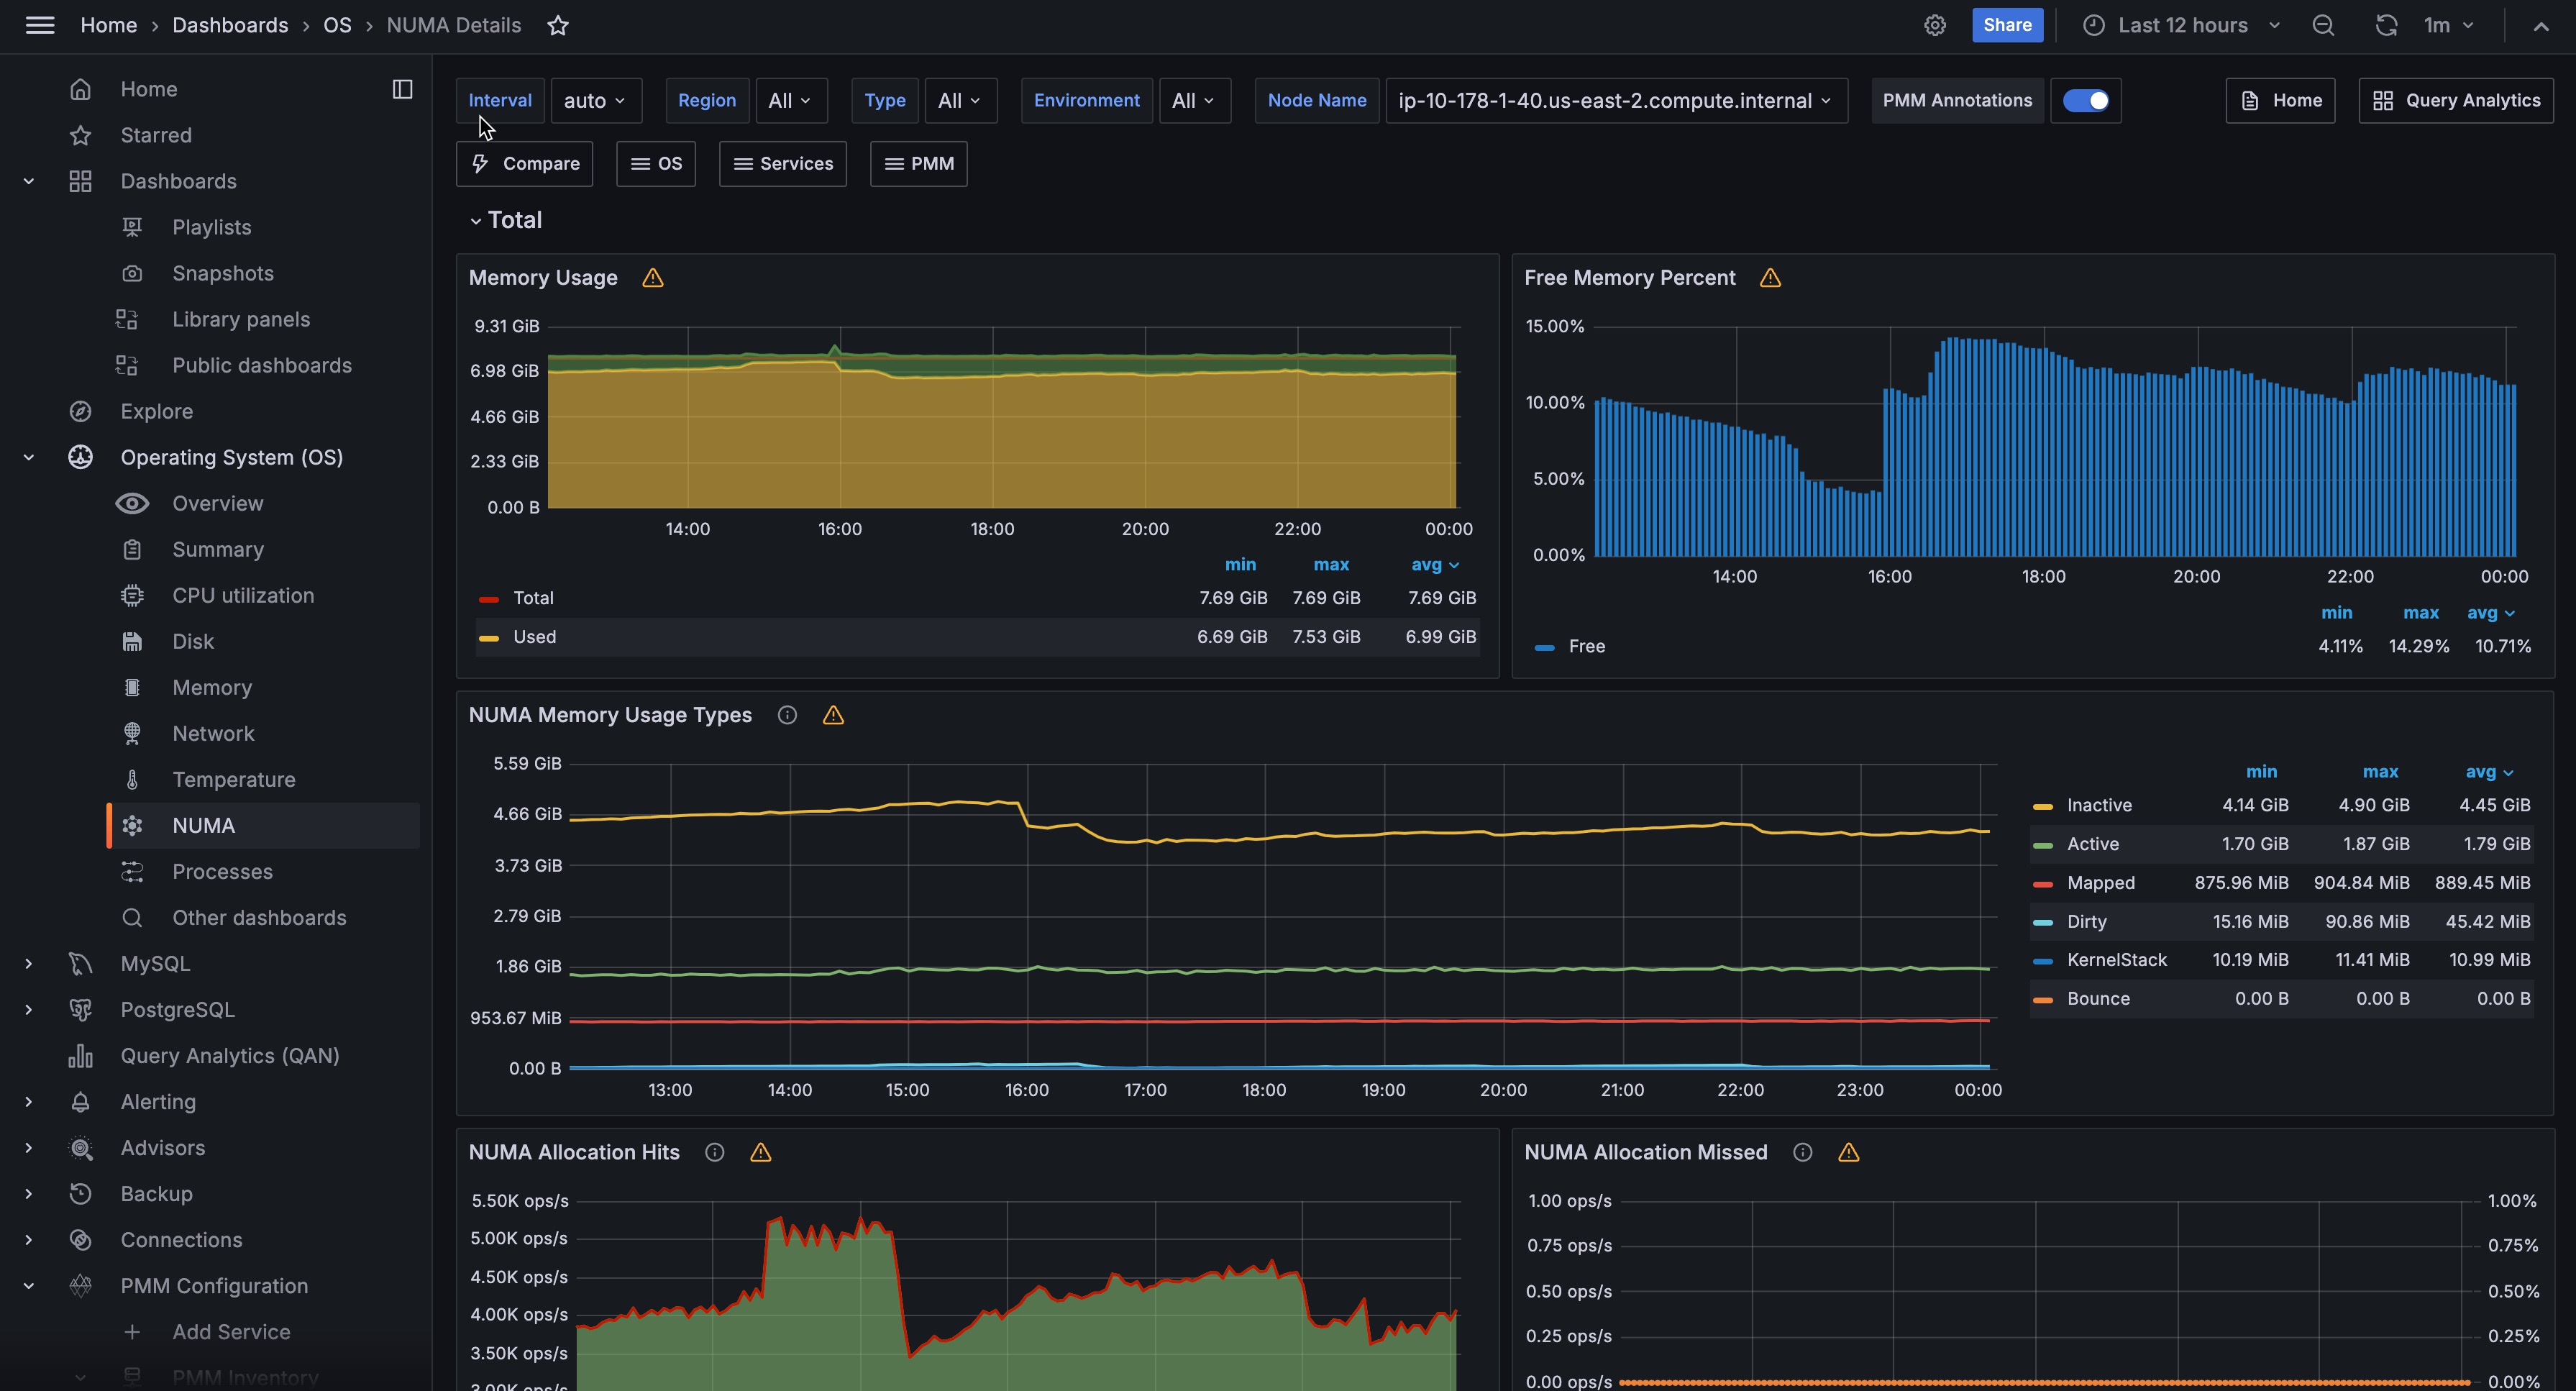Open the hamburger main menu
The width and height of the screenshot is (2576, 1391).
click(40, 26)
